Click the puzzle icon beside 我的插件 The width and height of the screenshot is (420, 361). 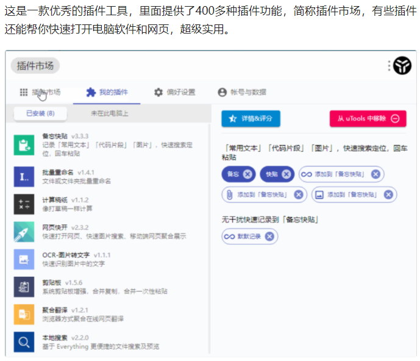pyautogui.click(x=91, y=92)
